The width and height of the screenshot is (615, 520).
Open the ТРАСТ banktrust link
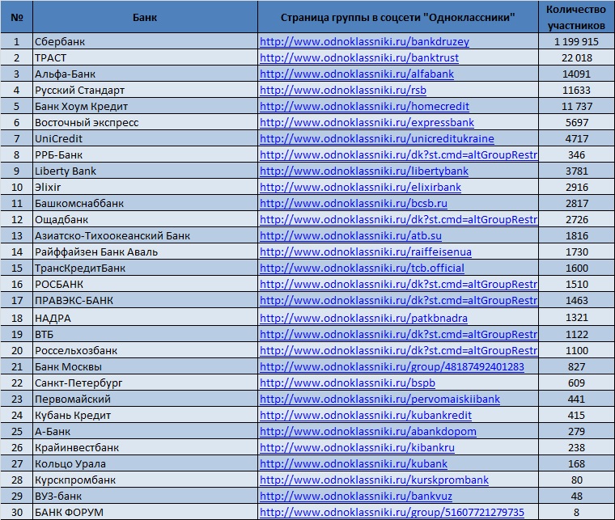tap(358, 57)
